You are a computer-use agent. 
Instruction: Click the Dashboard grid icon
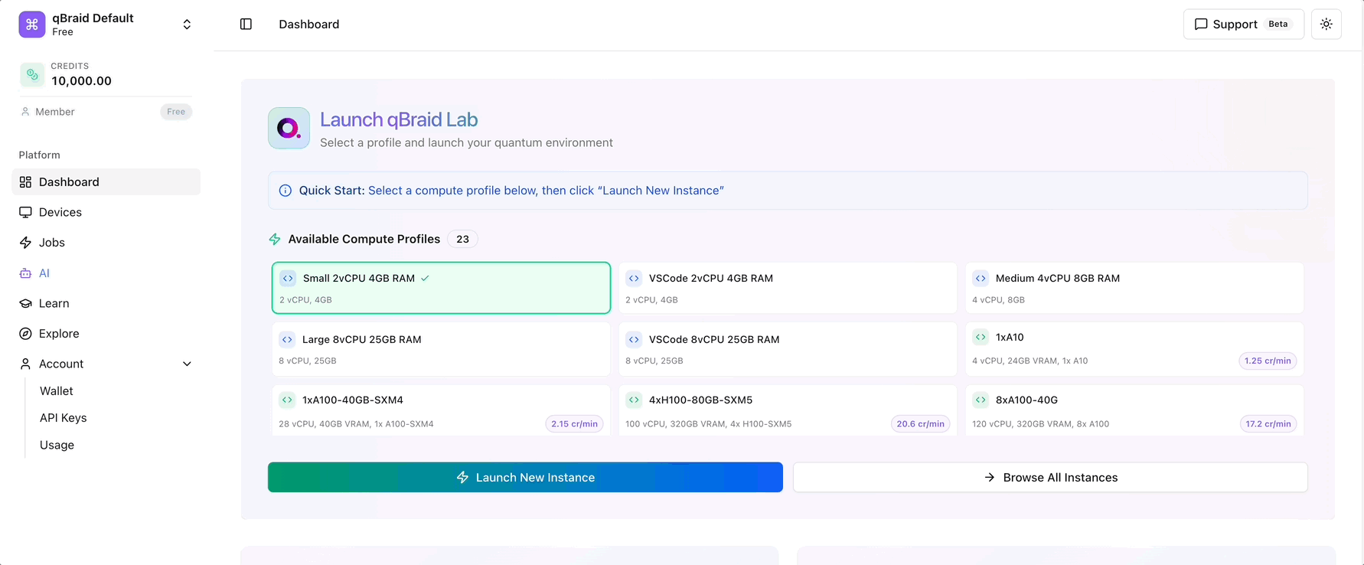25,182
